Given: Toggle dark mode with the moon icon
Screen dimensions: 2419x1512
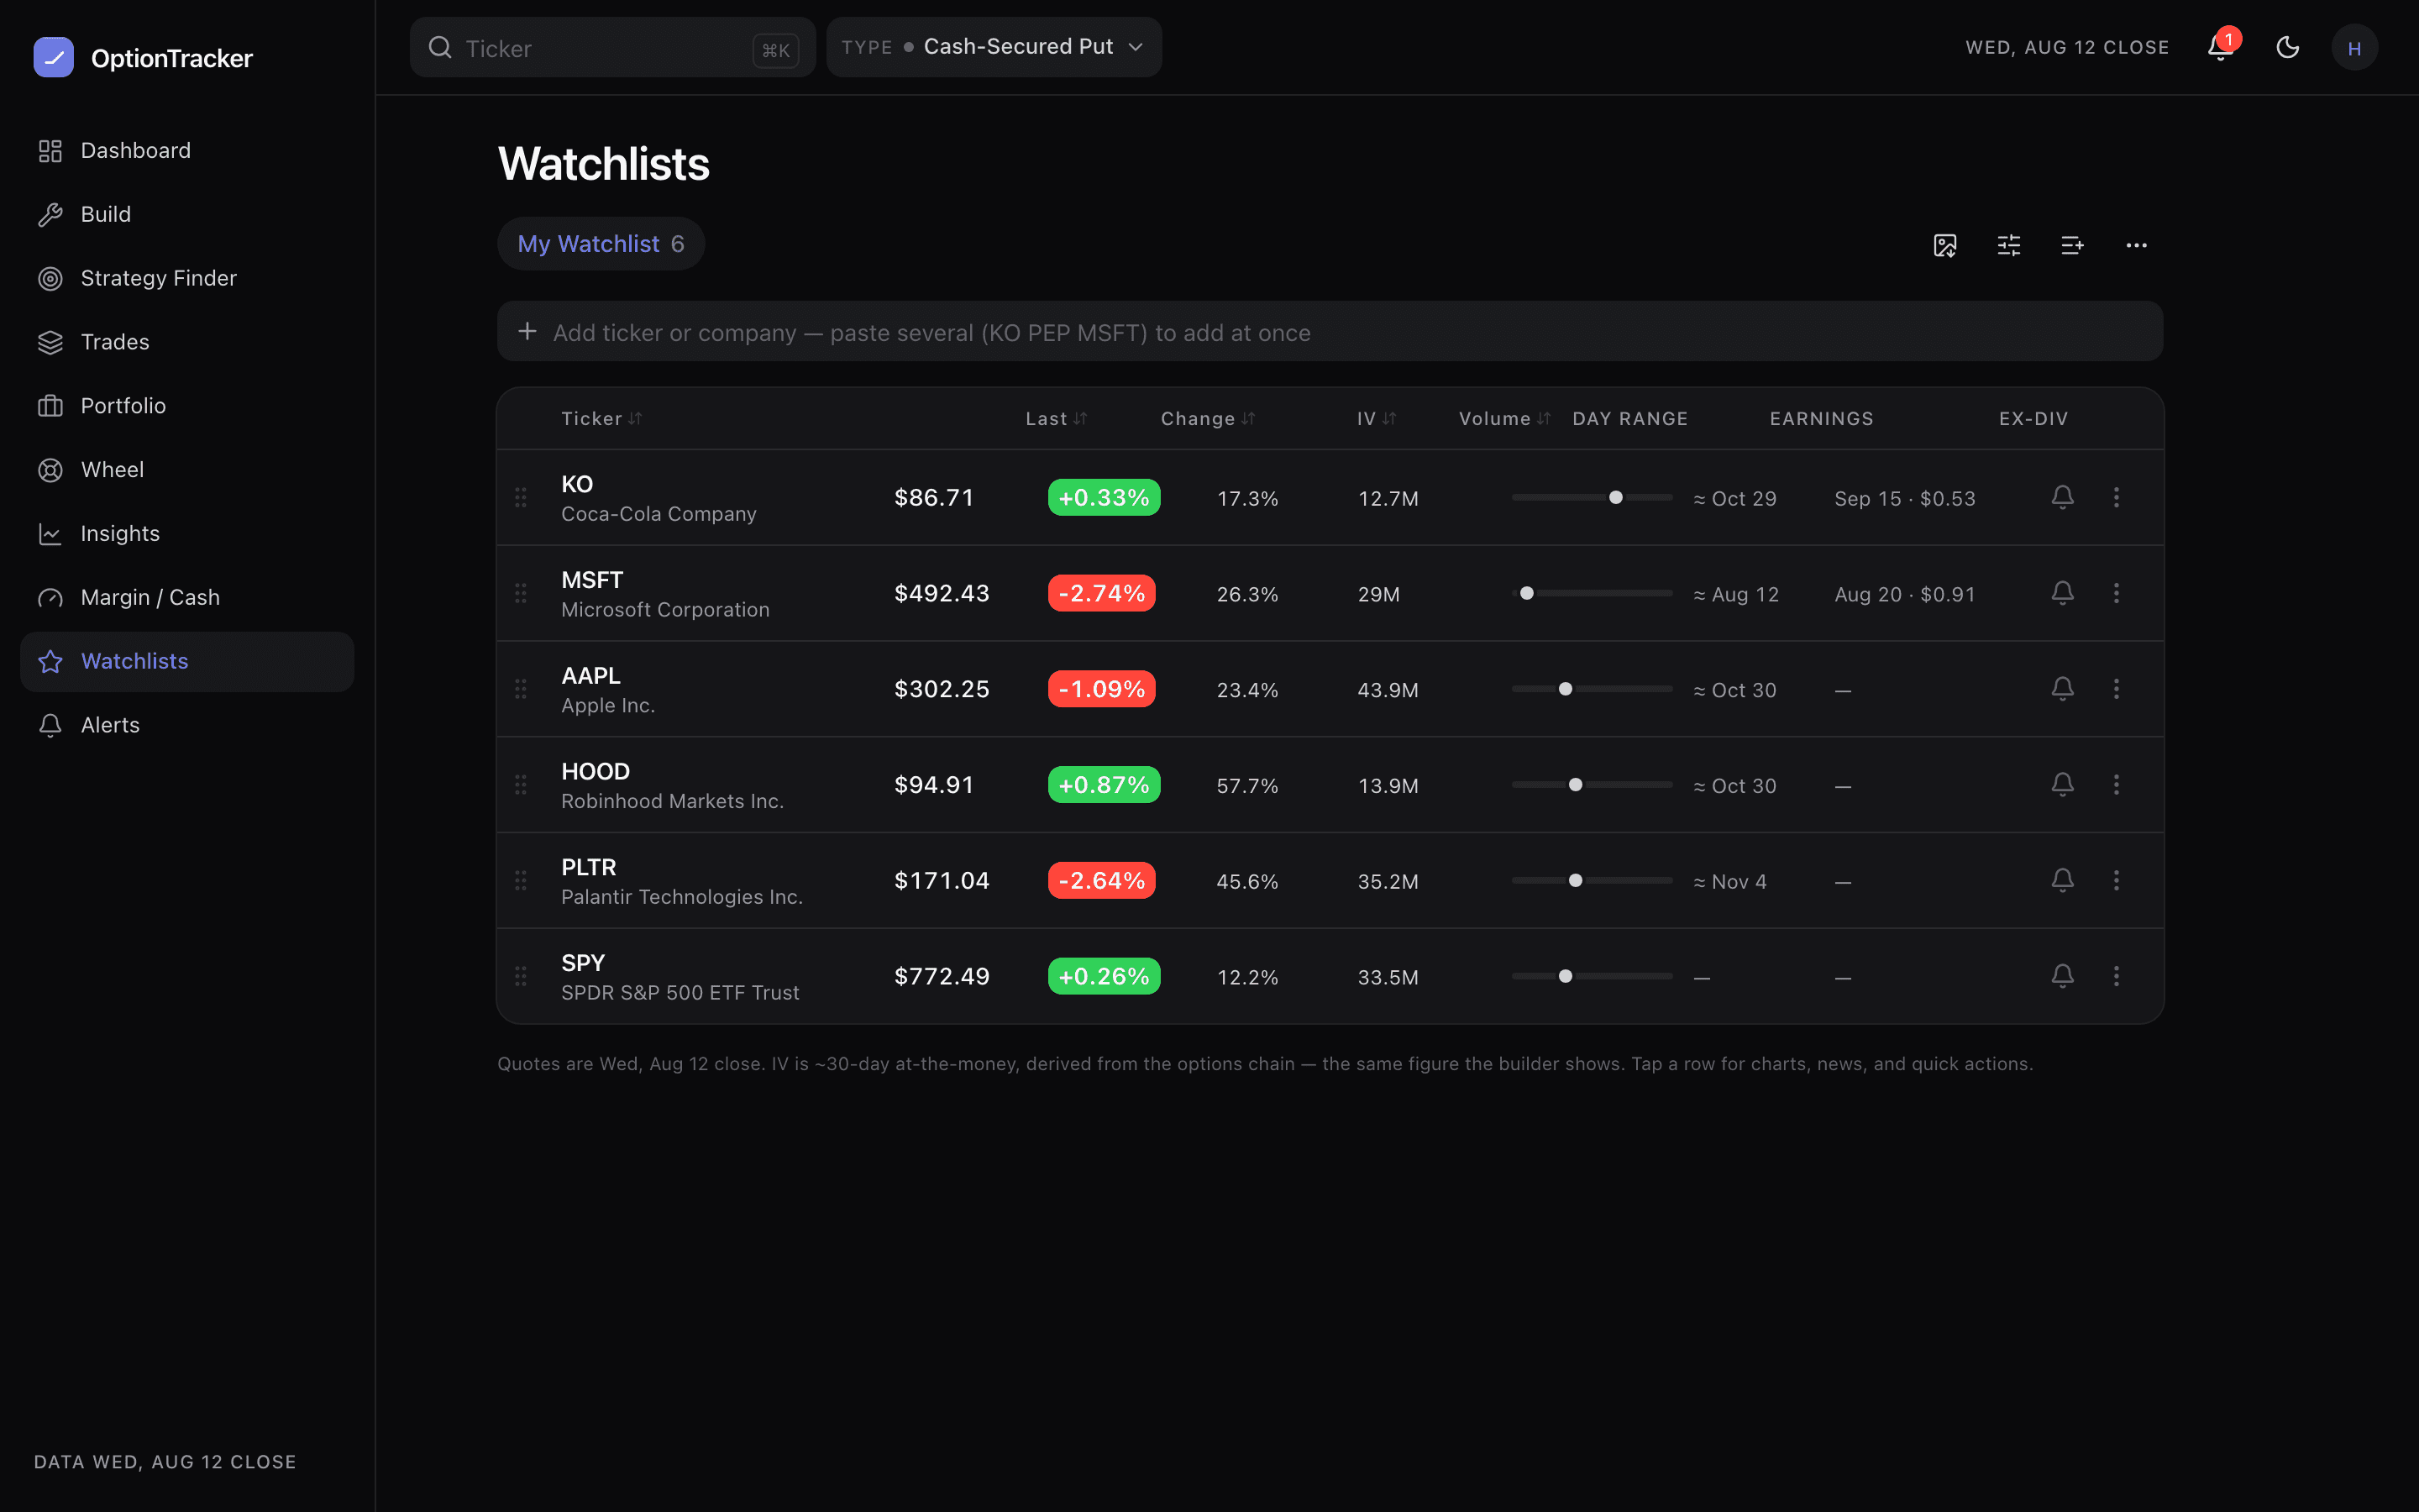Looking at the screenshot, I should point(2288,47).
